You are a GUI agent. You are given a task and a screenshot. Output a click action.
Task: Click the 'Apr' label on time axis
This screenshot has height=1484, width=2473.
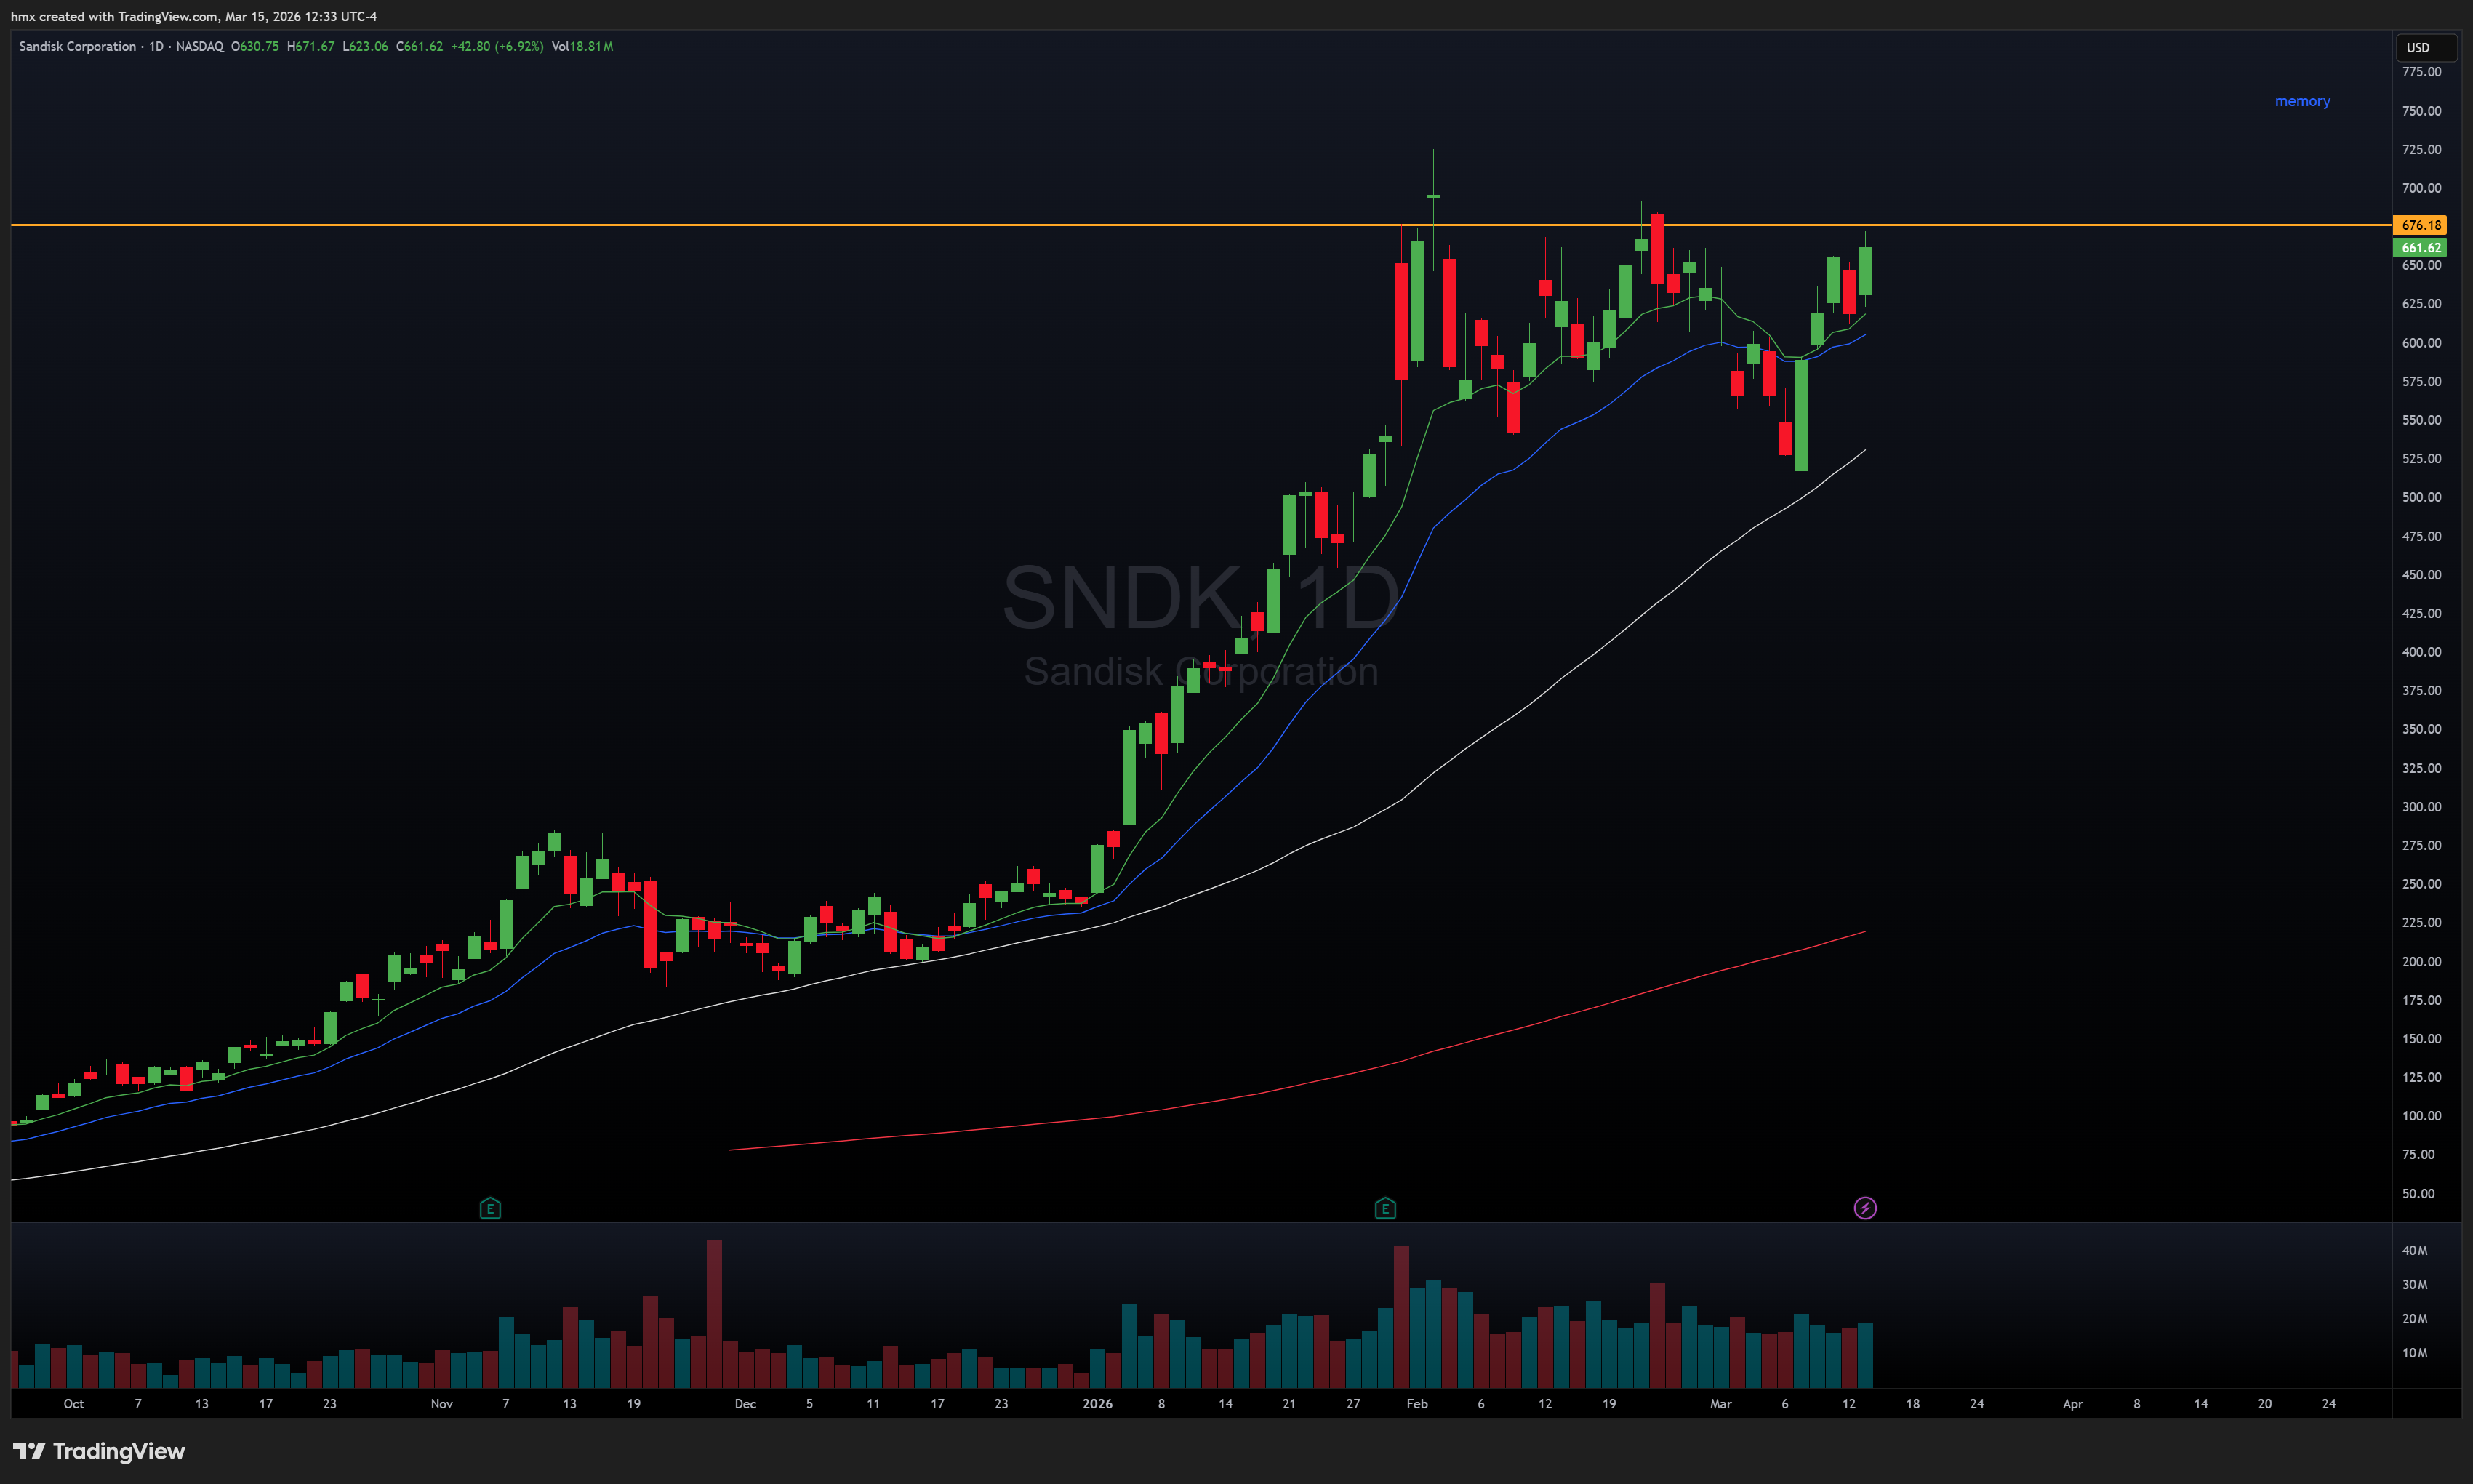tap(2072, 1404)
